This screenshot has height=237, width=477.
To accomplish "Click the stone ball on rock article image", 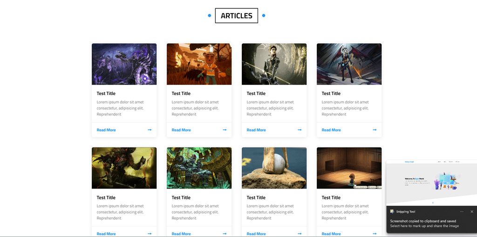I will point(274,168).
